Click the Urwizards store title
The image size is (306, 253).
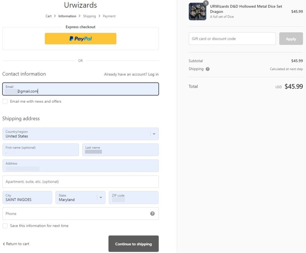tap(80, 5)
